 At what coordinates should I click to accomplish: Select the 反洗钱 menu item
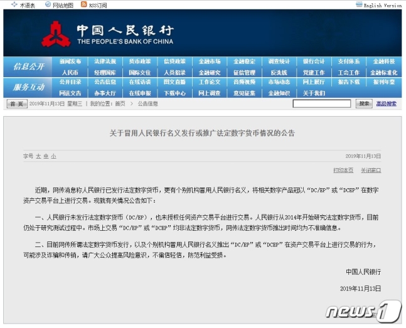point(279,73)
